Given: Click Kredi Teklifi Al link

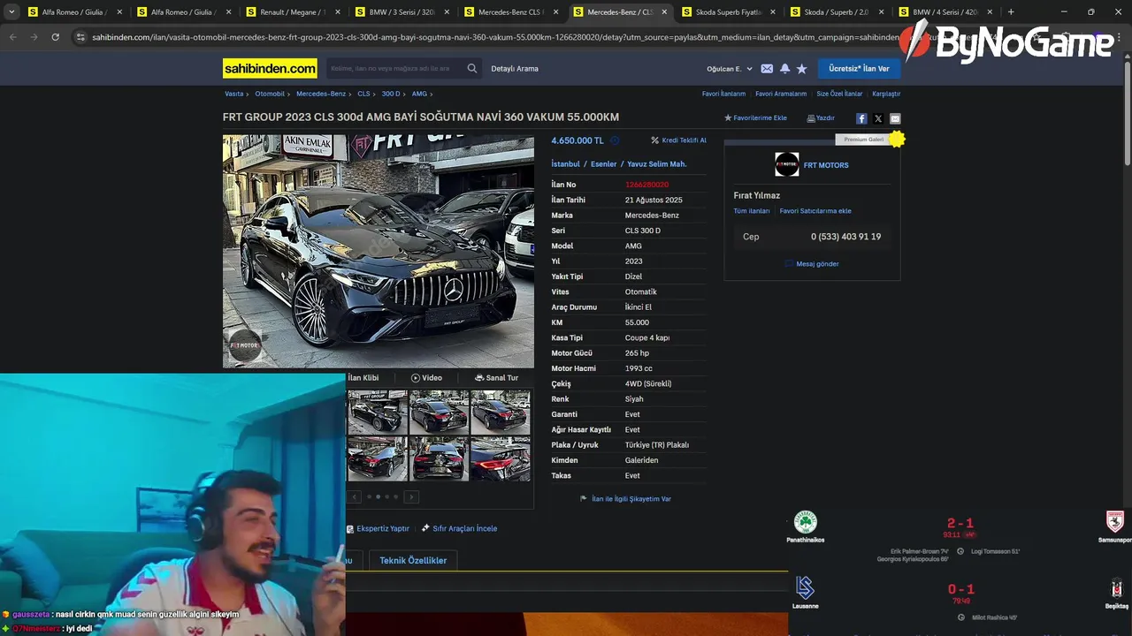Looking at the screenshot, I should [679, 140].
